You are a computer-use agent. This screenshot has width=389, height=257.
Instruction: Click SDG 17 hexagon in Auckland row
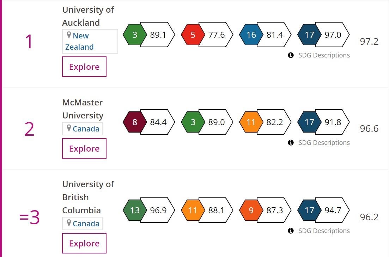tap(309, 35)
